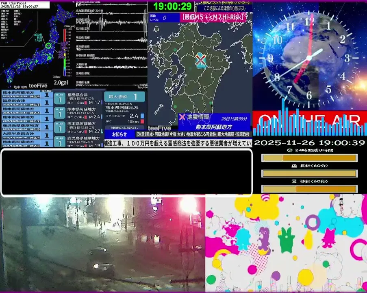Screen dimensions: 367x293
Task: Click the 津波の心配なし banner
Action: tap(124, 128)
